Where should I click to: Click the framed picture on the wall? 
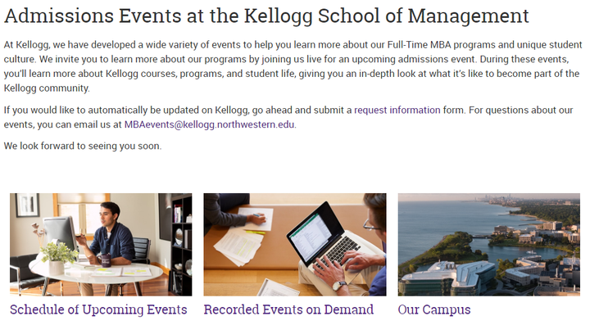[28, 205]
